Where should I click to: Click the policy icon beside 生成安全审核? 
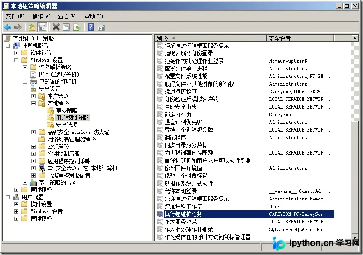pyautogui.click(x=160, y=107)
